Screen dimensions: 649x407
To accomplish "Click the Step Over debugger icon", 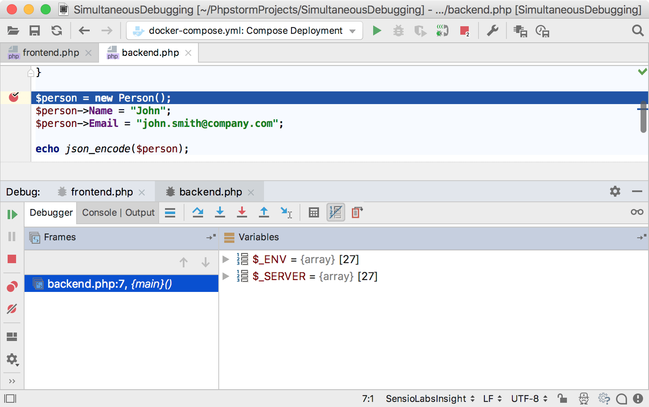I will [198, 212].
